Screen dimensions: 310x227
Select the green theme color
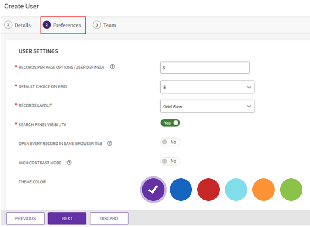[291, 190]
